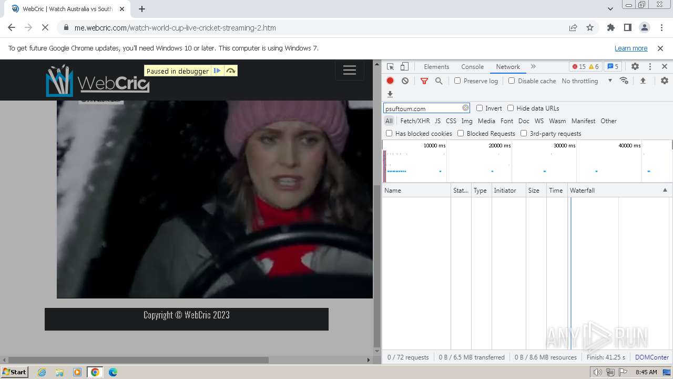Image resolution: width=673 pixels, height=379 pixels.
Task: Filter requests by Media type
Action: click(486, 121)
